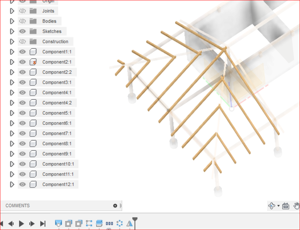
Task: Add a new comment with the plus icon
Action: [115, 206]
